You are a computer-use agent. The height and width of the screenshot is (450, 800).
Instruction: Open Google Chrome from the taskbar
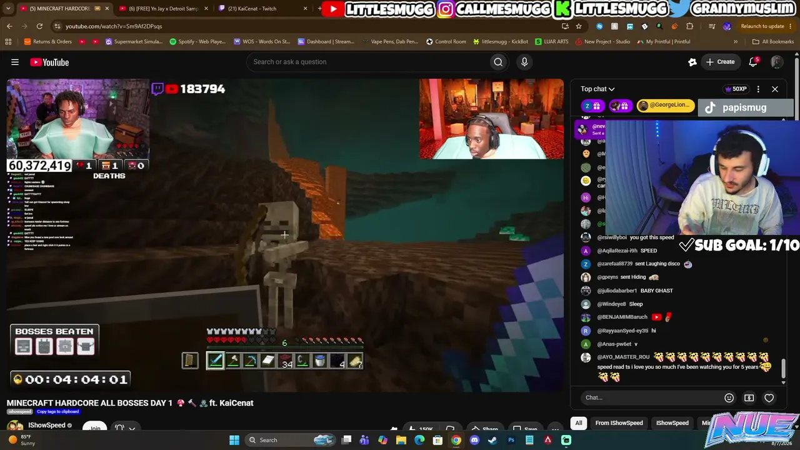(x=456, y=440)
